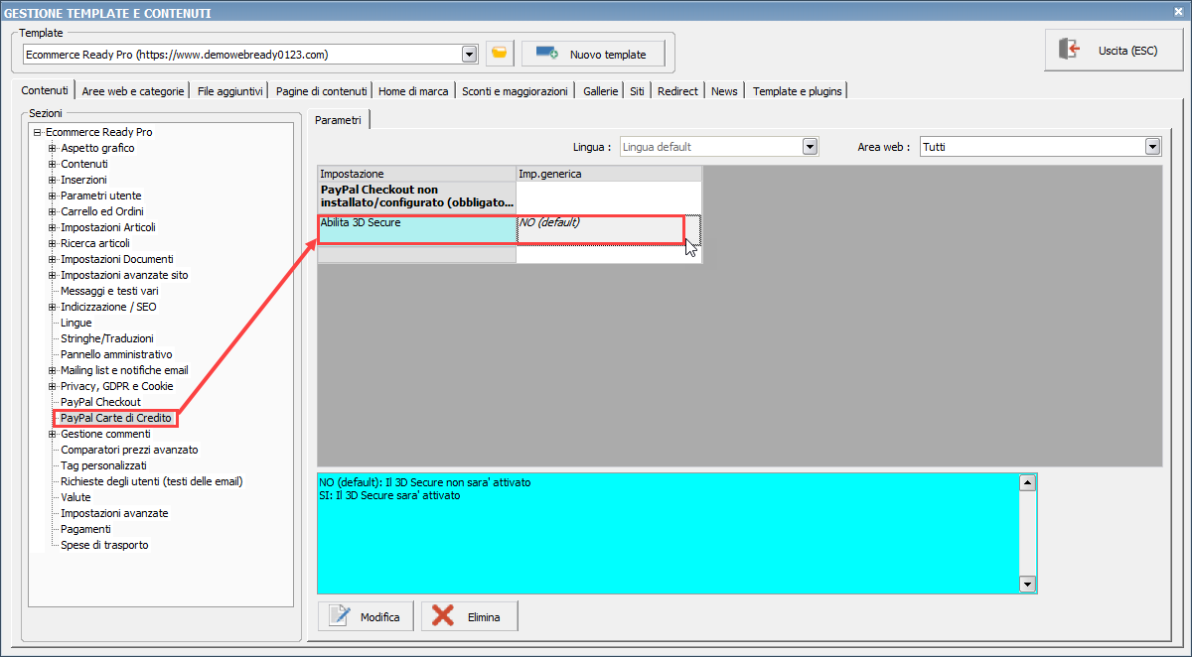Screen dimensions: 1192x657
Task: Expand the Gestione commenti node
Action: pyautogui.click(x=53, y=434)
